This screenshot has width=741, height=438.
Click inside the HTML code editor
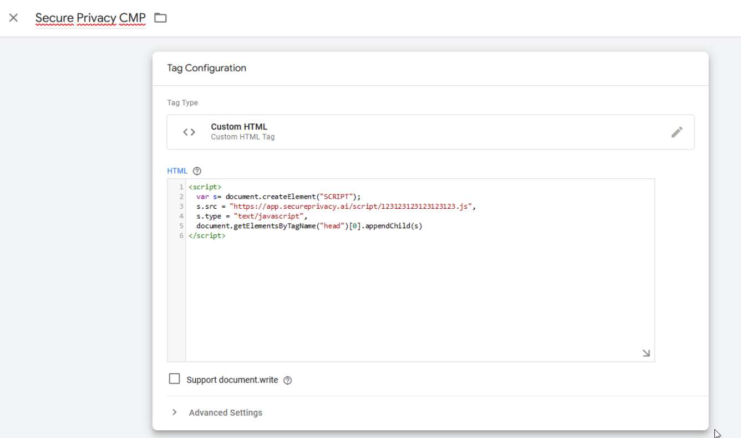[x=388, y=266]
